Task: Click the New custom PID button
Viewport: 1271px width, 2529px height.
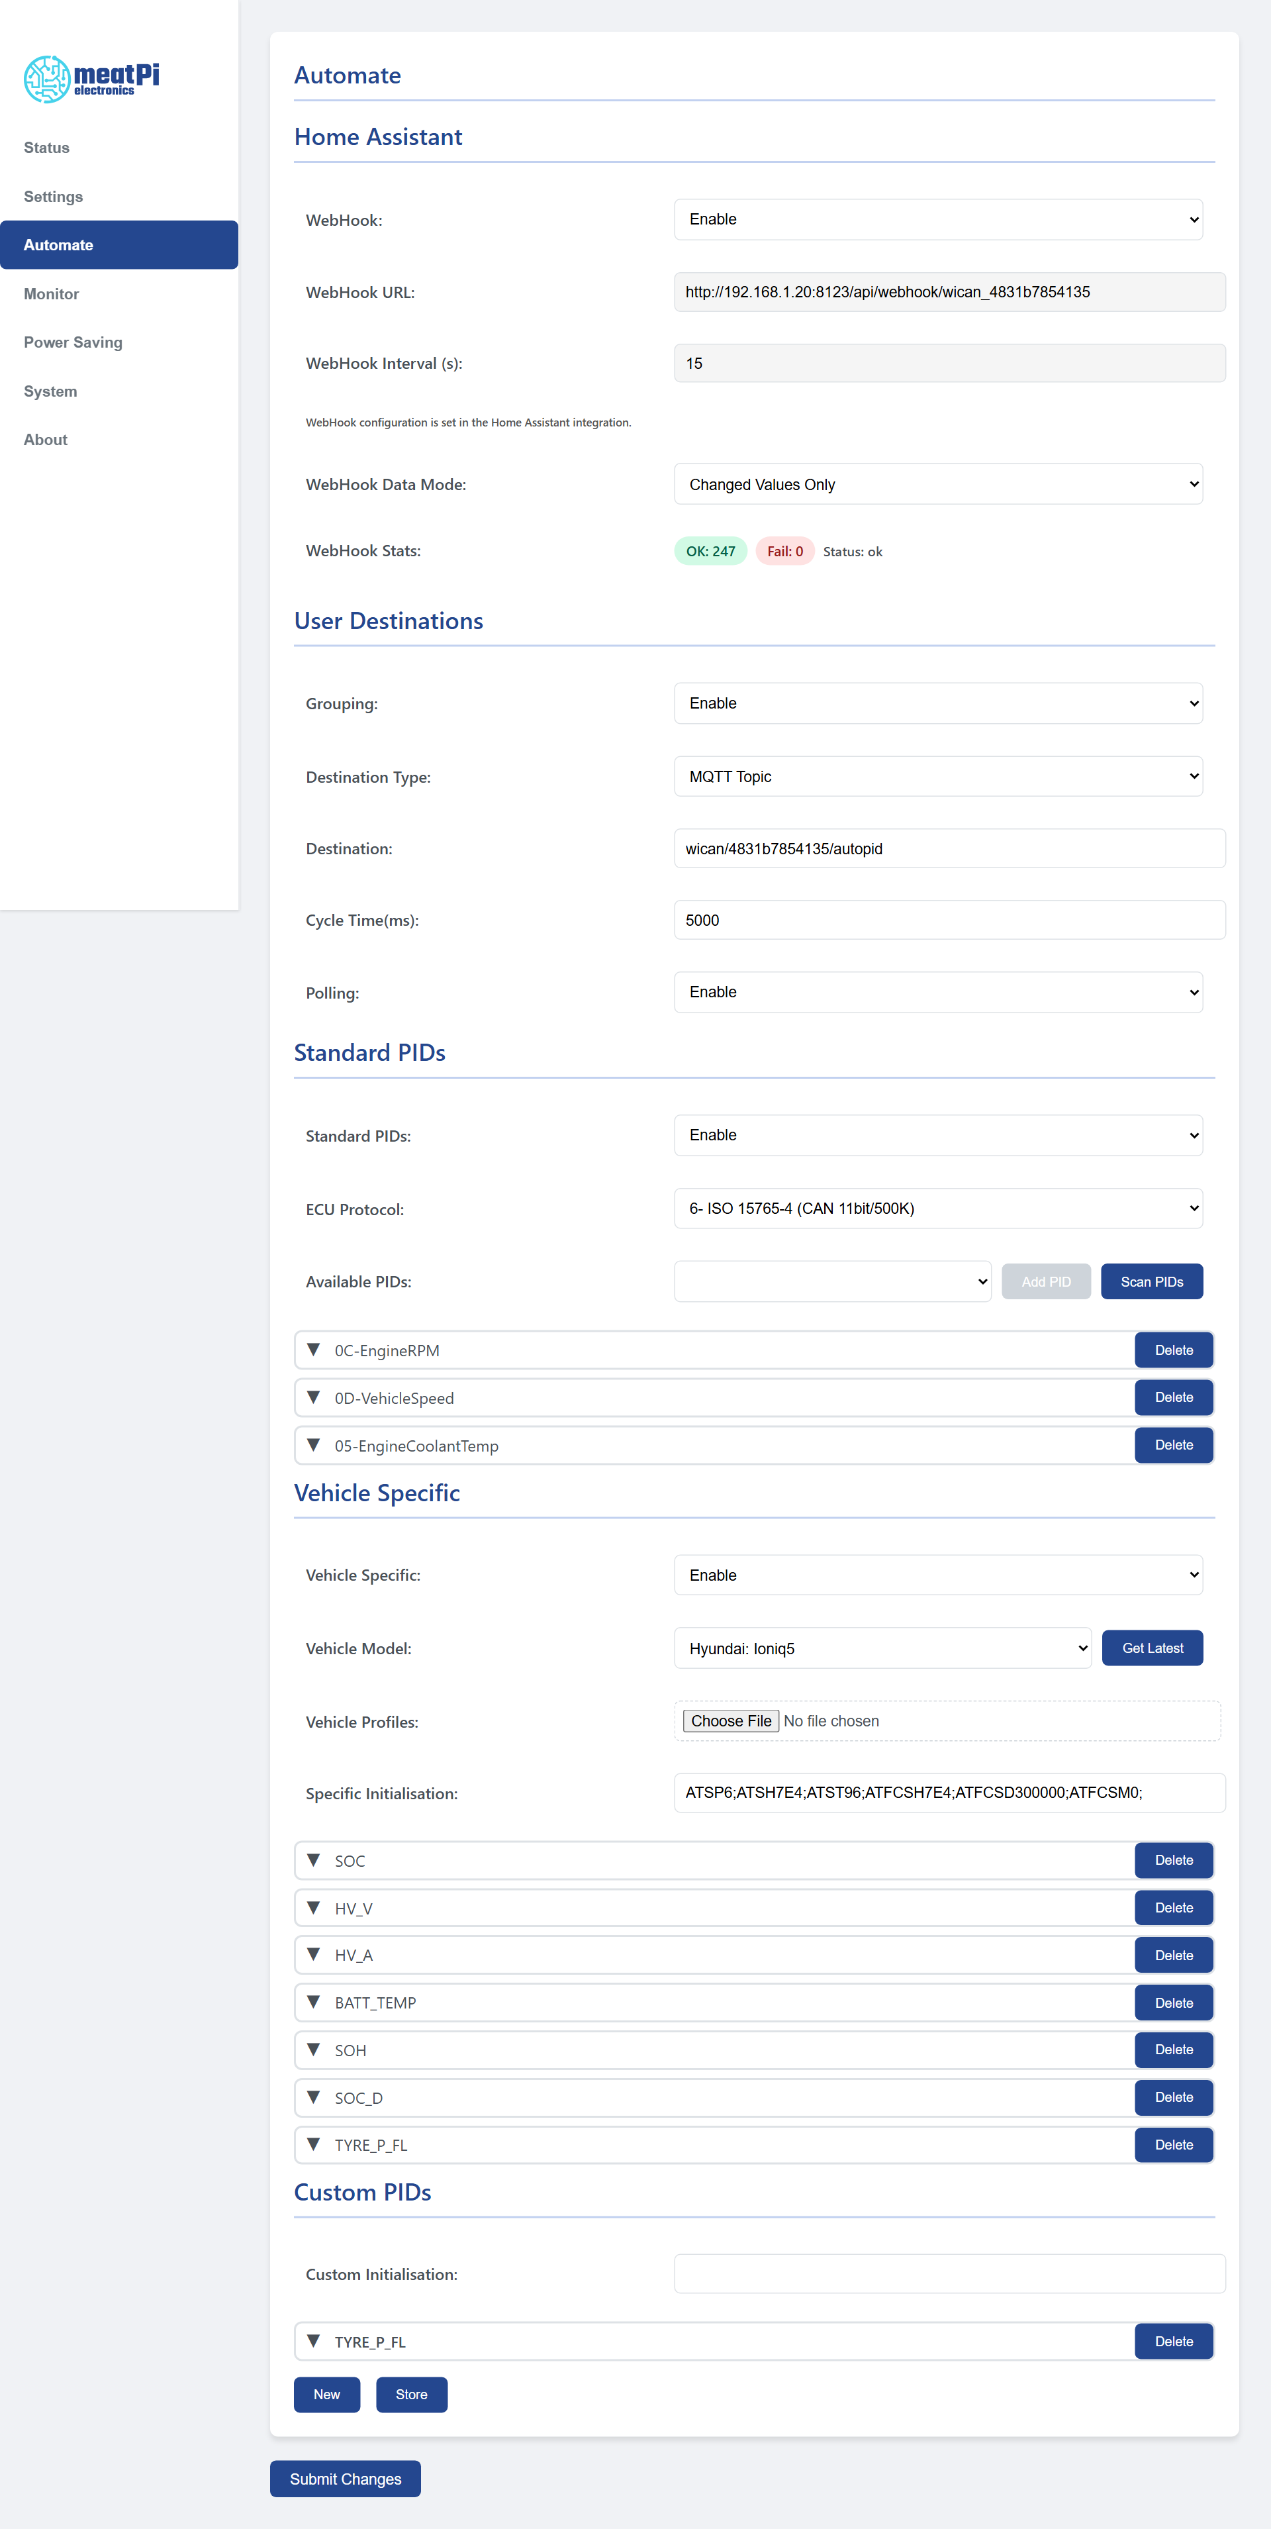Action: click(x=327, y=2395)
